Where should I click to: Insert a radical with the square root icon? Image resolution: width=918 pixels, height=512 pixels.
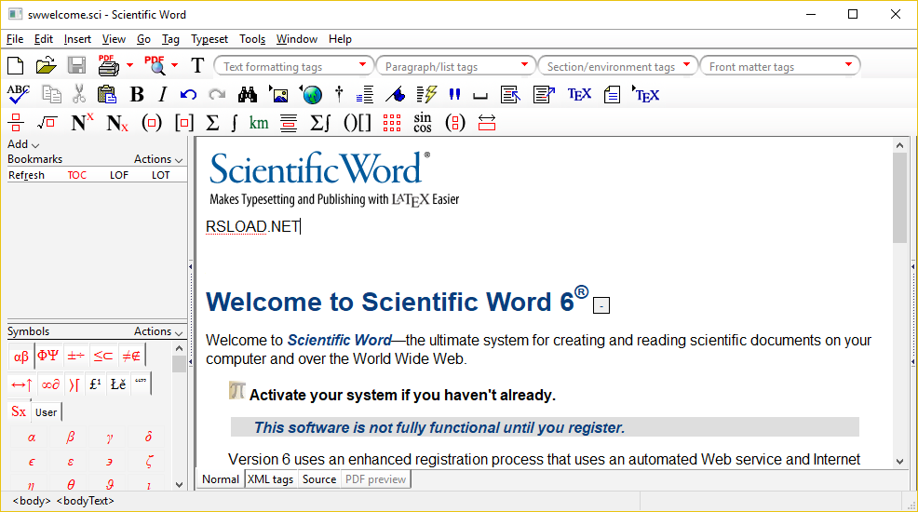[x=47, y=123]
